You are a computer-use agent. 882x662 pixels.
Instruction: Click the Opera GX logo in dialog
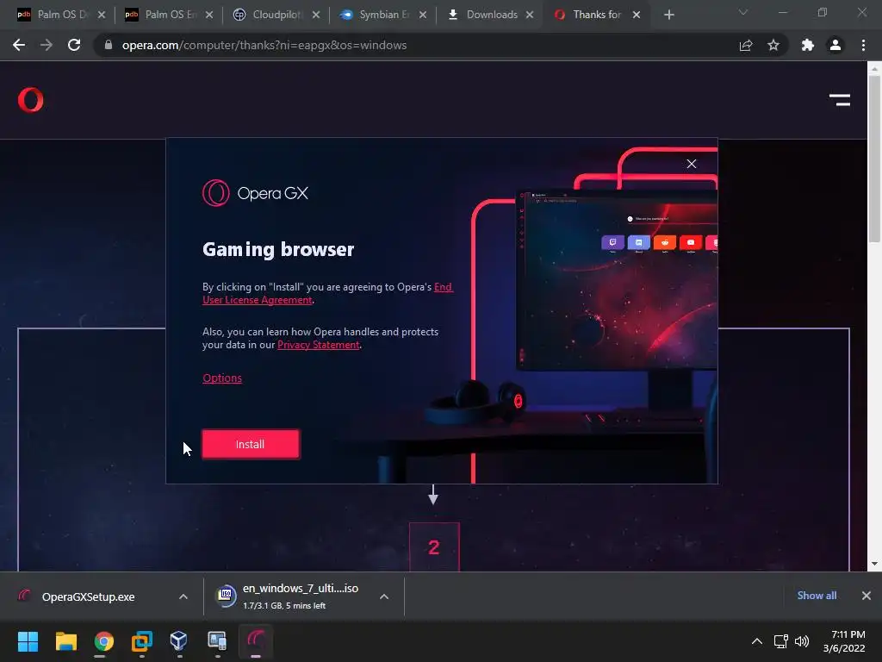click(x=255, y=193)
